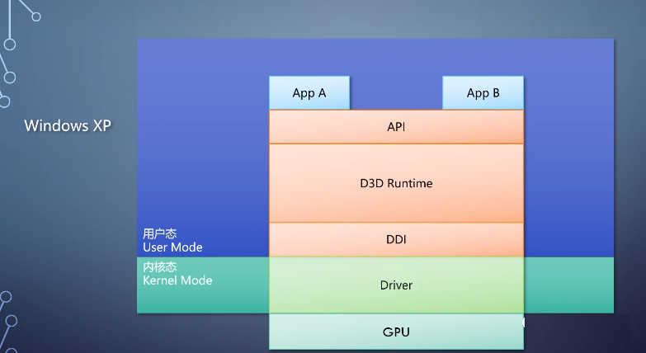Click the GPU block
This screenshot has width=646, height=353.
[x=396, y=332]
